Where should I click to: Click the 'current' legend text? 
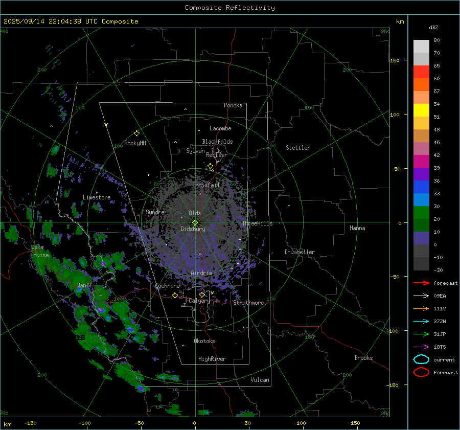(x=444, y=360)
